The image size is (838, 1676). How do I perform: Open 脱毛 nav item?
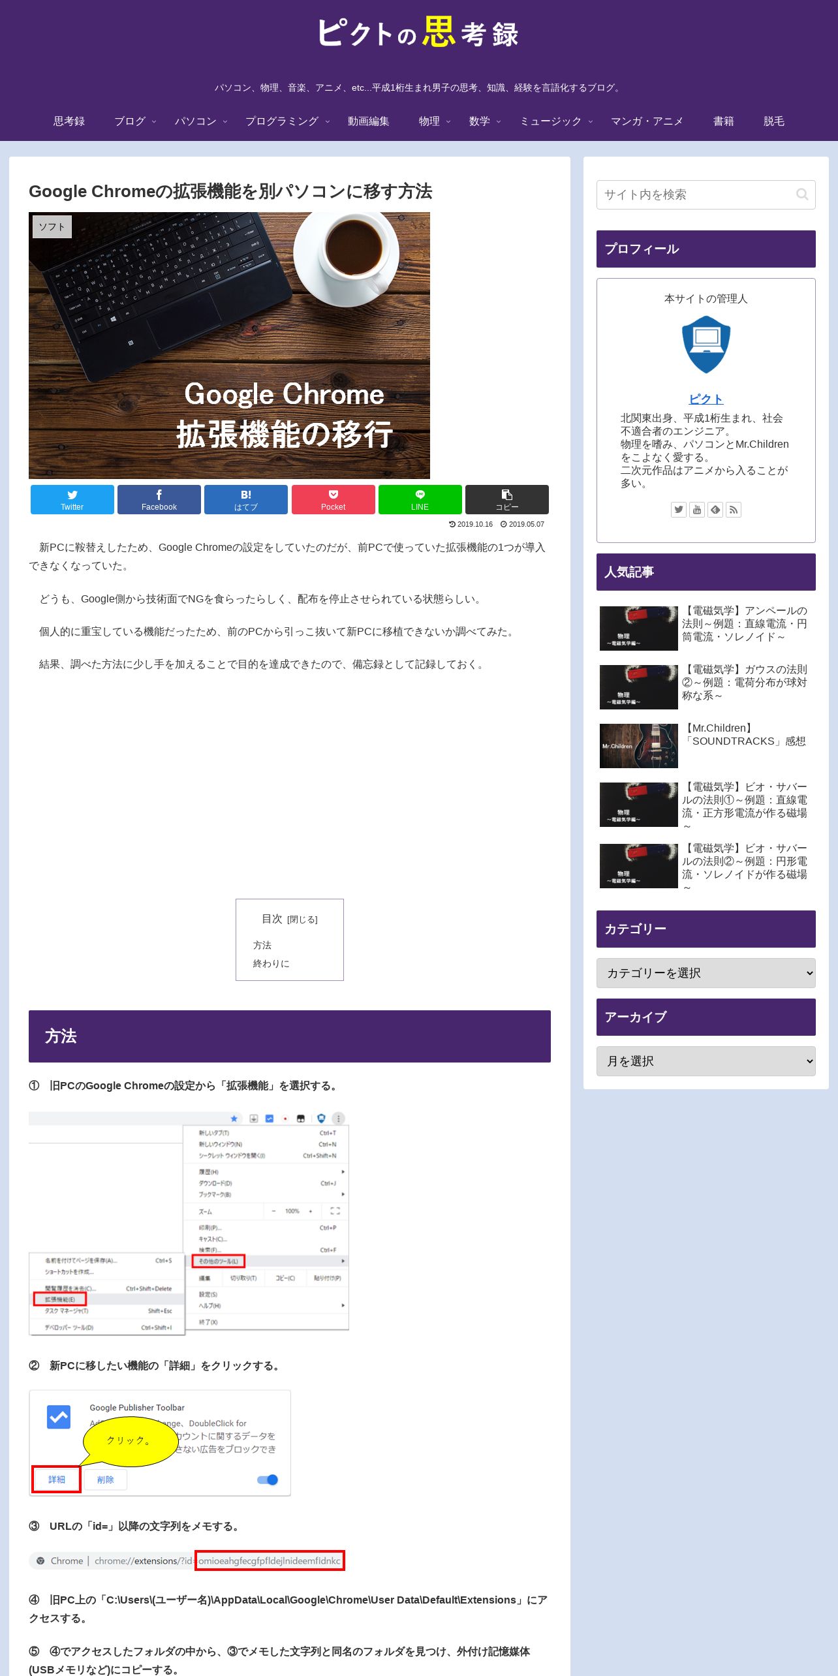click(774, 121)
